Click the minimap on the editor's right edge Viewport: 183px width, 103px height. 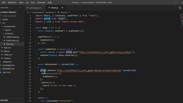tap(181, 21)
